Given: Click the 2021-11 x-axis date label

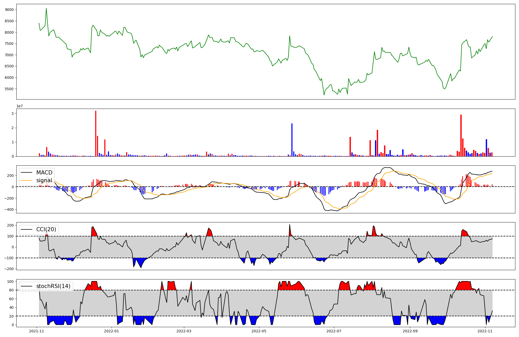Looking at the screenshot, I should point(36,331).
